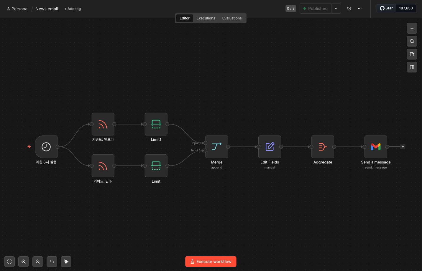
Task: Open the RSS node 키워드: ETF
Action: (x=103, y=166)
